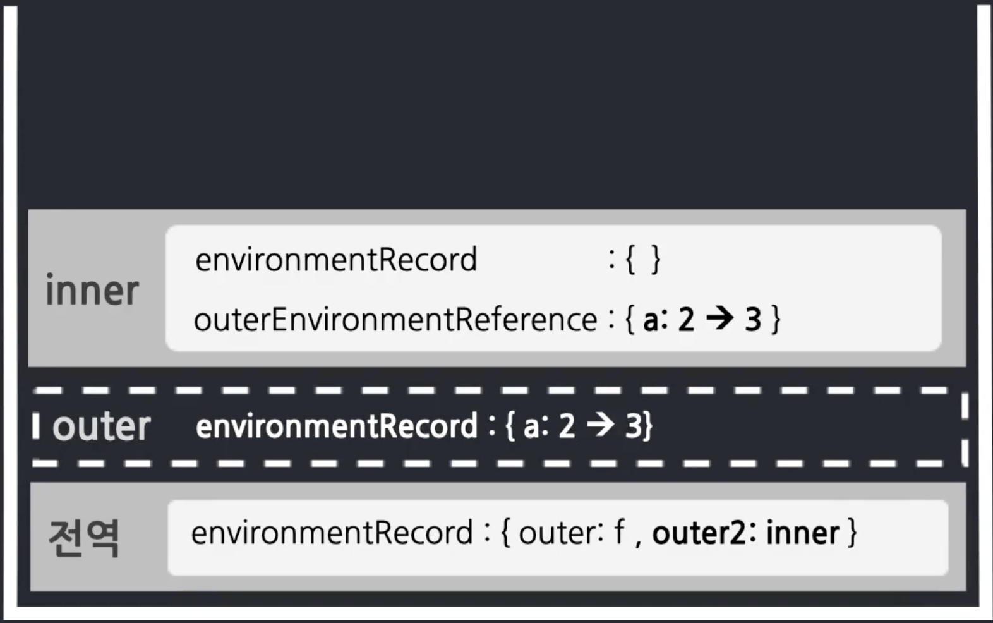Click 'outer: f' in global record
993x623 pixels.
[x=572, y=533]
